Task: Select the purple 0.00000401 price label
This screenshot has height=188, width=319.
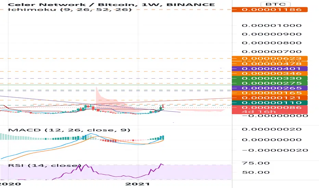Action: pyautogui.click(x=270, y=68)
